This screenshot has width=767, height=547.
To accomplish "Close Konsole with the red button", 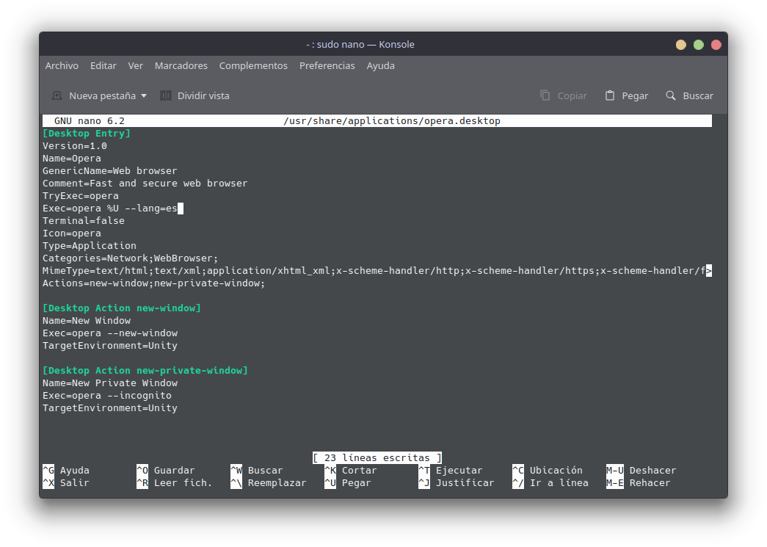I will 716,45.
